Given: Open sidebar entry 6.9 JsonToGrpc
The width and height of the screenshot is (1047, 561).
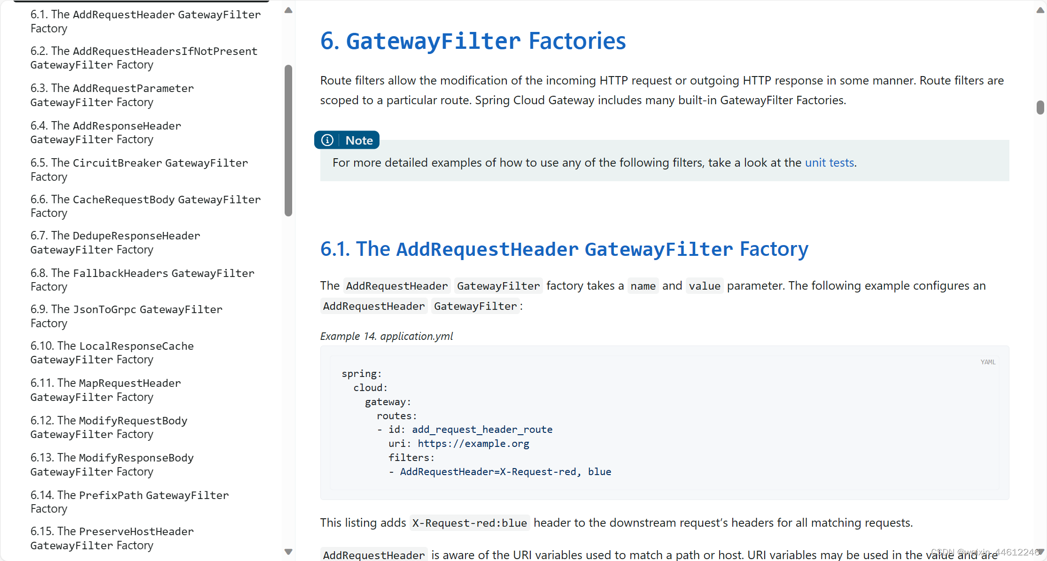Looking at the screenshot, I should tap(126, 316).
